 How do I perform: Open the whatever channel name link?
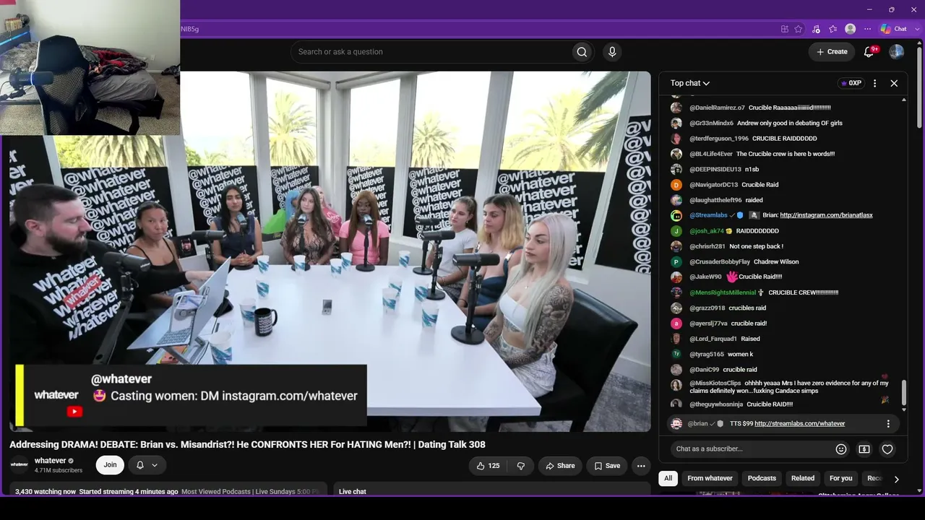[x=51, y=461]
